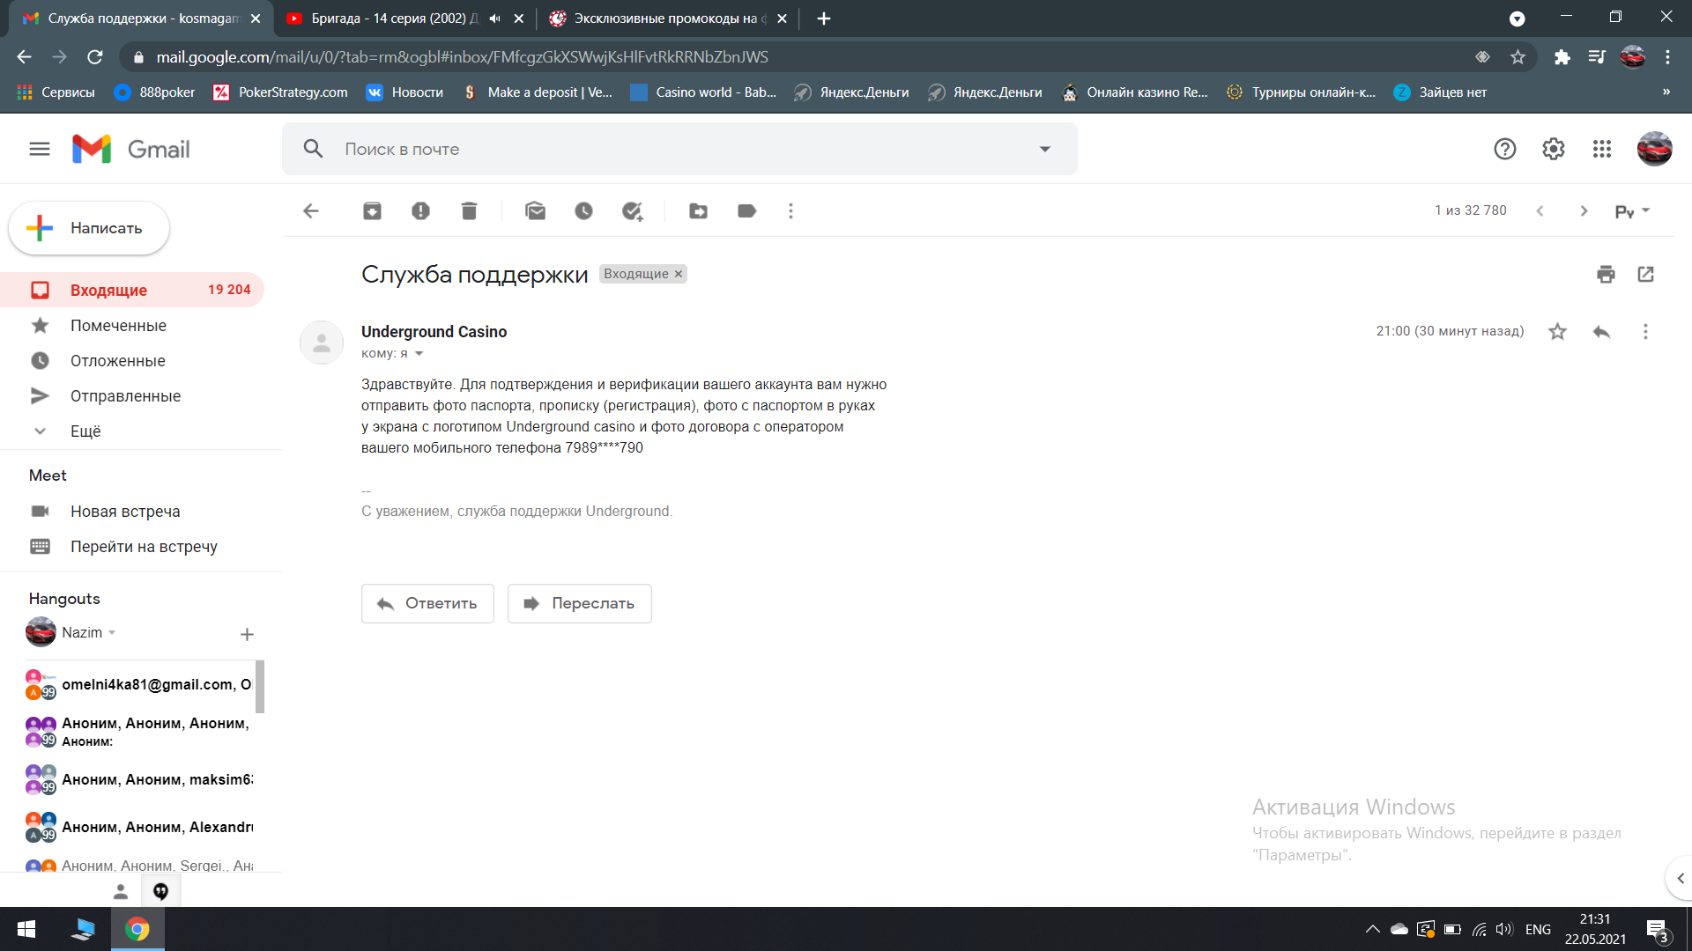Open the labels icon in toolbar
Screen dimensions: 1692x951
[x=746, y=211]
